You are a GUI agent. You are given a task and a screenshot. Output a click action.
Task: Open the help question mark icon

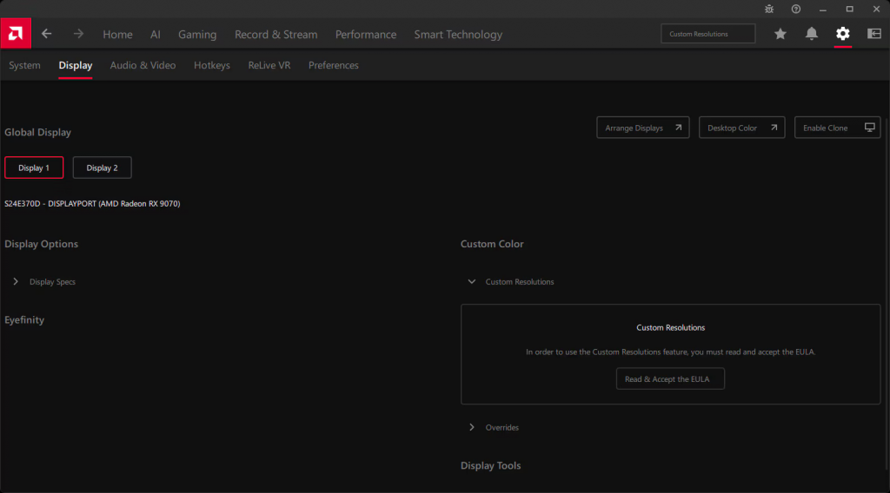(x=795, y=9)
